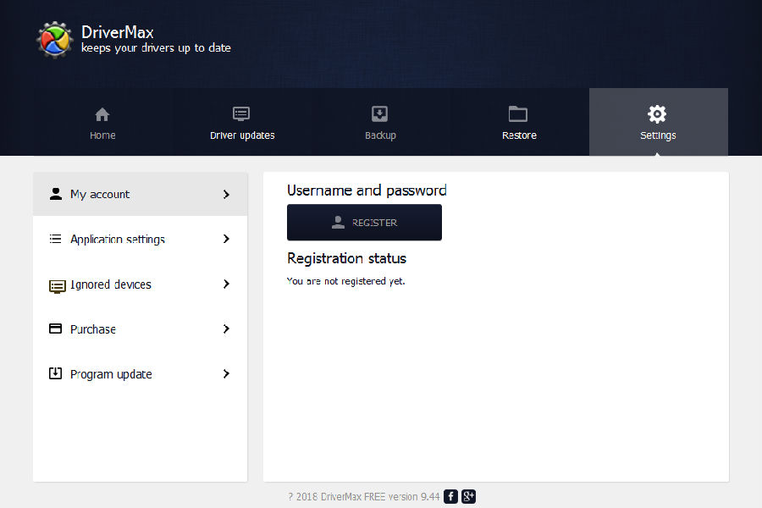Click 'keeps your drivers up to date' tagline
Image resolution: width=762 pixels, height=508 pixels.
(156, 47)
